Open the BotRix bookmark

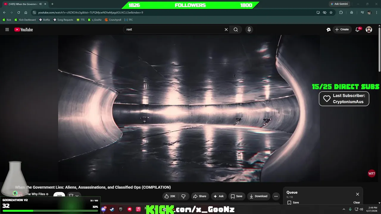(x=44, y=20)
